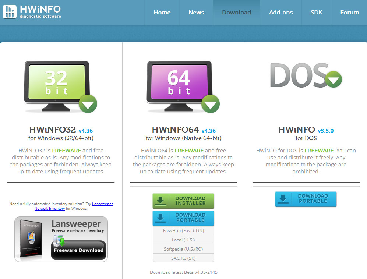Click HWiNFO64 Download Portable button
This screenshot has height=279, width=367.
pyautogui.click(x=183, y=218)
